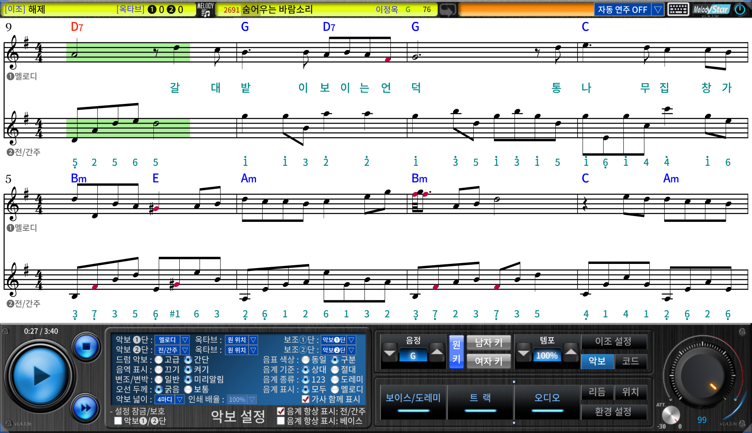
Task: Click the small ATT volume knob
Action: point(671,415)
